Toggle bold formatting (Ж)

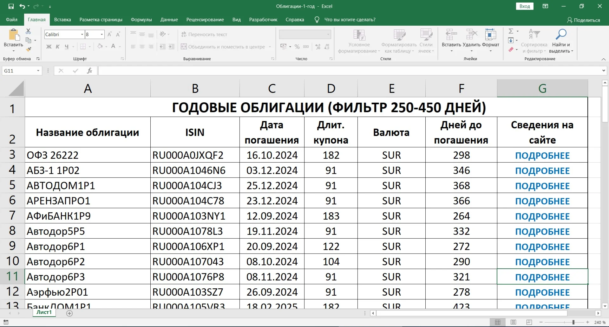49,47
